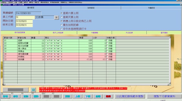This screenshot has width=182, height=101.
Task: Go to previous record with 上筆
Action: (78, 96)
